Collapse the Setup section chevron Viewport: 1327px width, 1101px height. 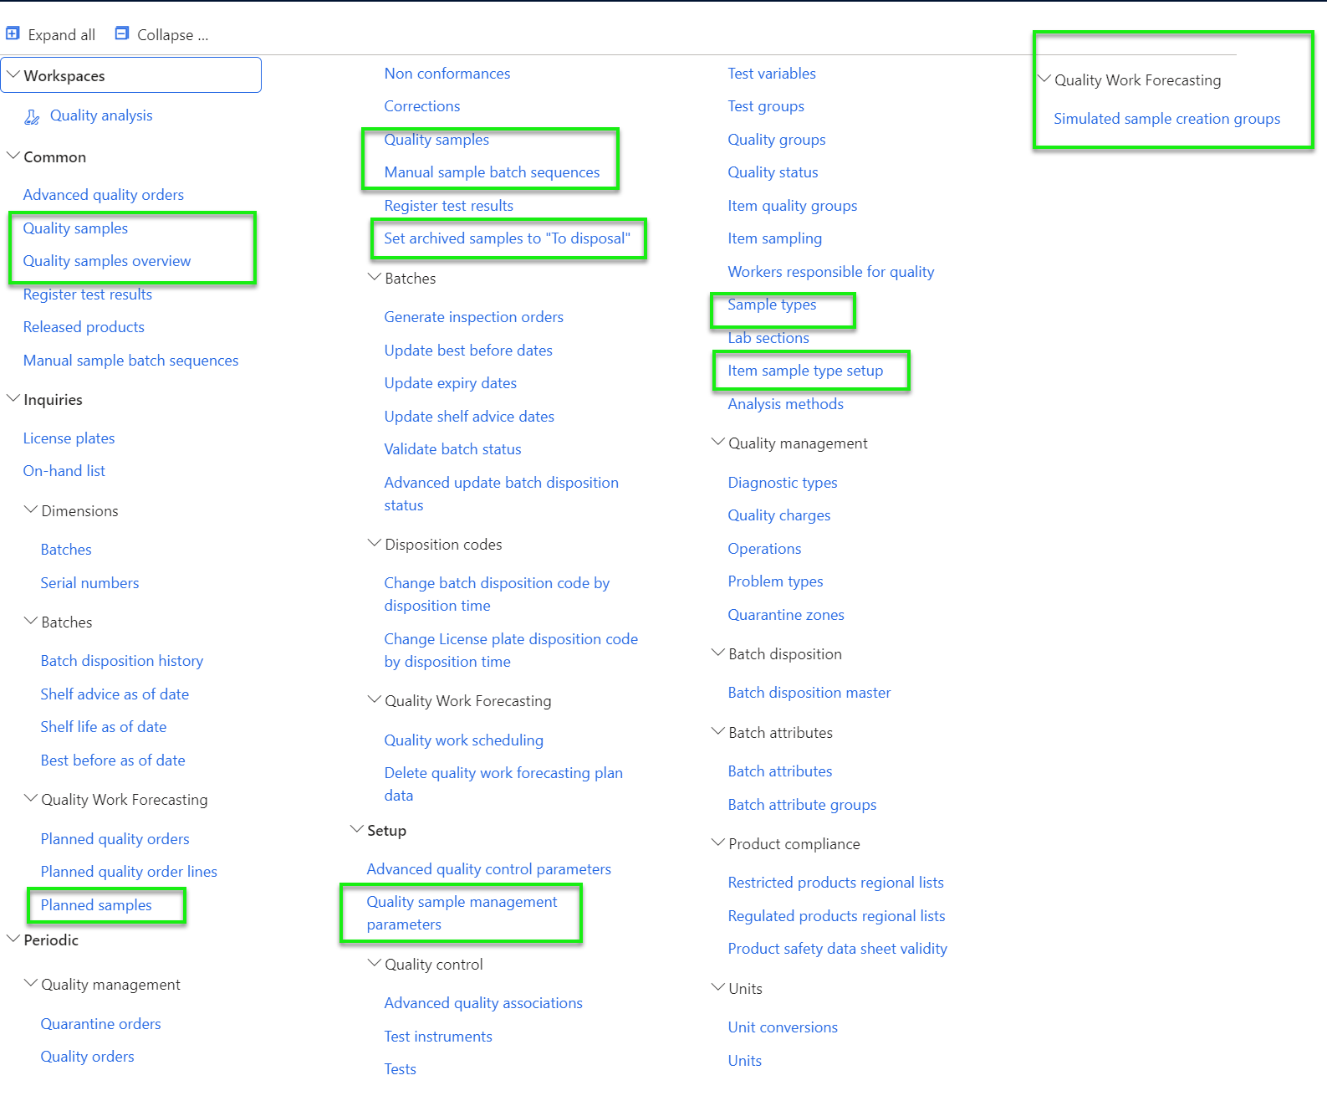pos(357,830)
